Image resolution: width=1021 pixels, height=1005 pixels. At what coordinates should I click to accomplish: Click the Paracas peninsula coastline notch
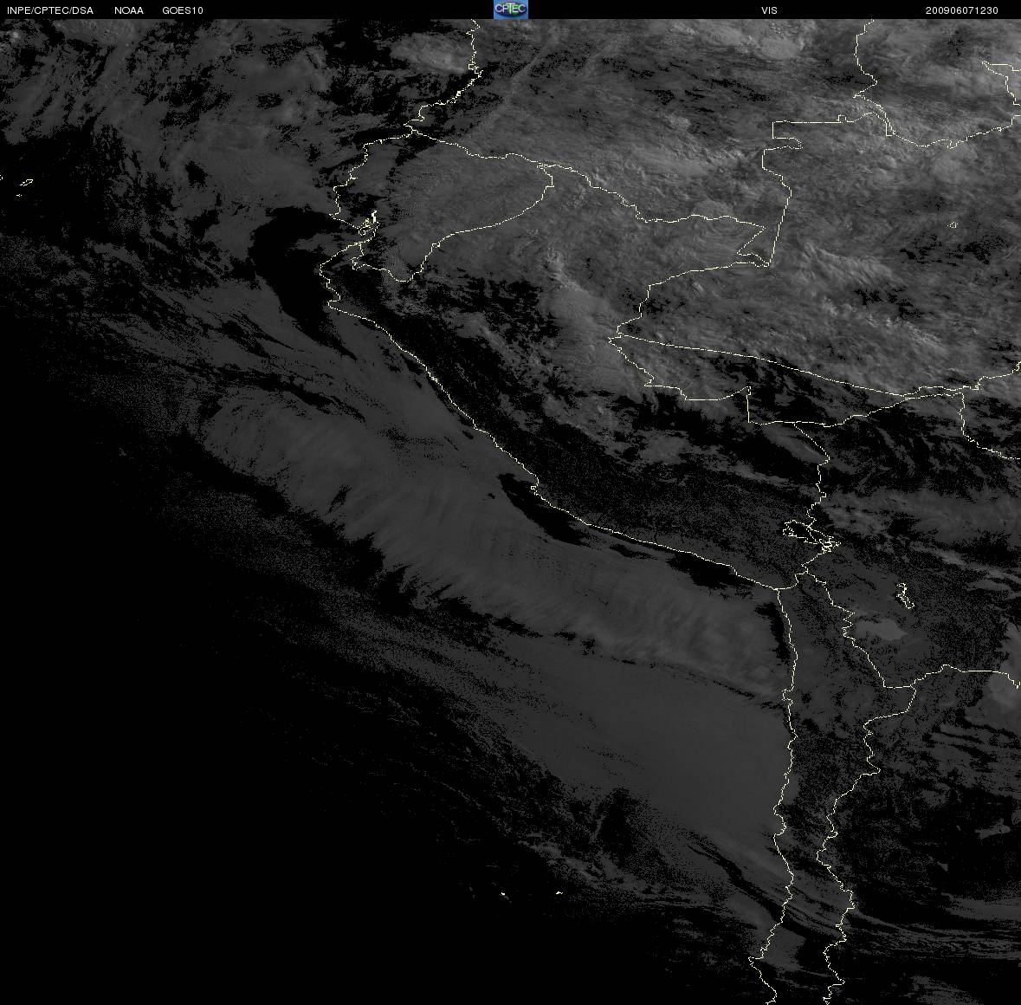point(535,487)
